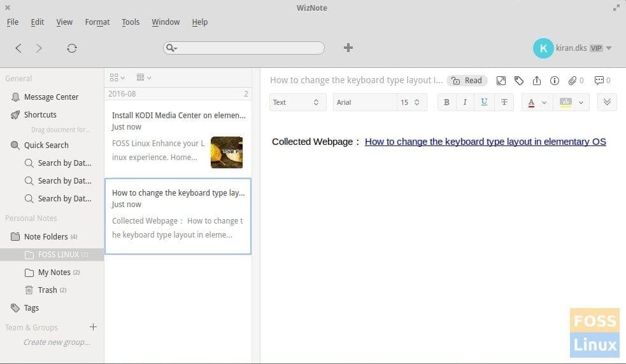Viewport: 626px width, 364px height.
Task: Switch to Read mode button
Action: [x=467, y=81]
